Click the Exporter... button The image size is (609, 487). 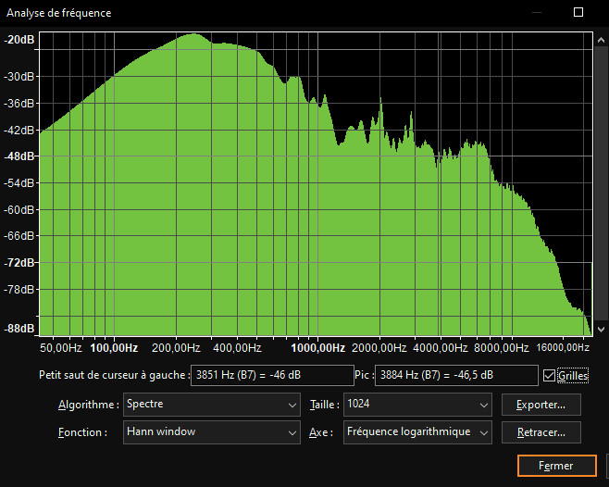(x=541, y=405)
